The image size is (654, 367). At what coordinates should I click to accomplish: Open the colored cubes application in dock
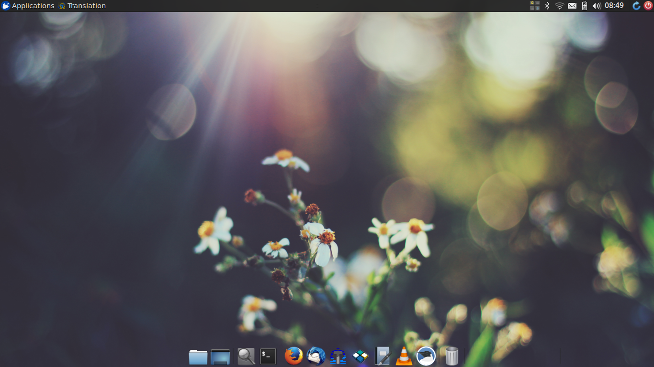pyautogui.click(x=360, y=356)
